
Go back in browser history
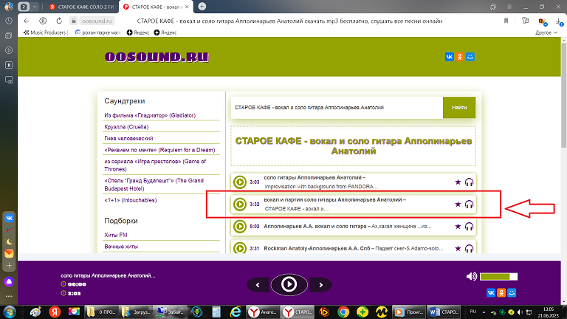[27, 21]
